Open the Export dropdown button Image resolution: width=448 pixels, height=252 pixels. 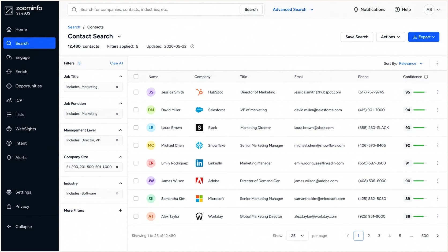tap(424, 37)
